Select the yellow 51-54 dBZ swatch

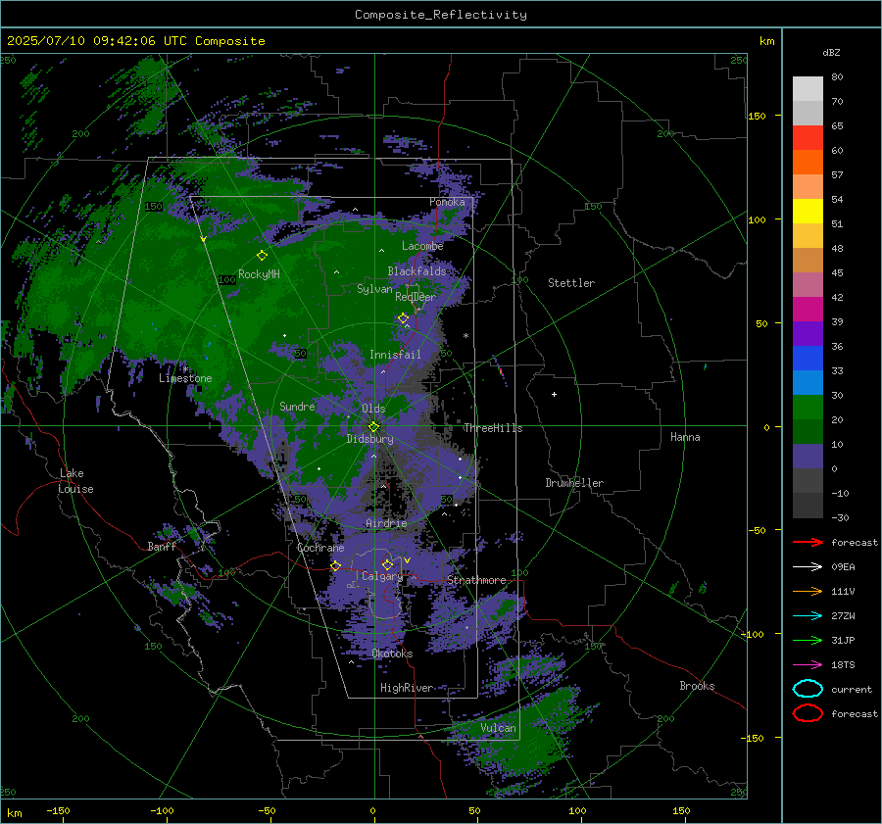click(808, 212)
